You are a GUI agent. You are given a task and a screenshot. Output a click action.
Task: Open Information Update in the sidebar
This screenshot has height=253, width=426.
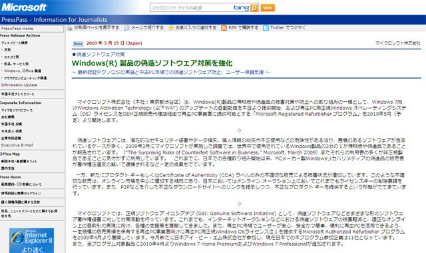[x=19, y=85]
